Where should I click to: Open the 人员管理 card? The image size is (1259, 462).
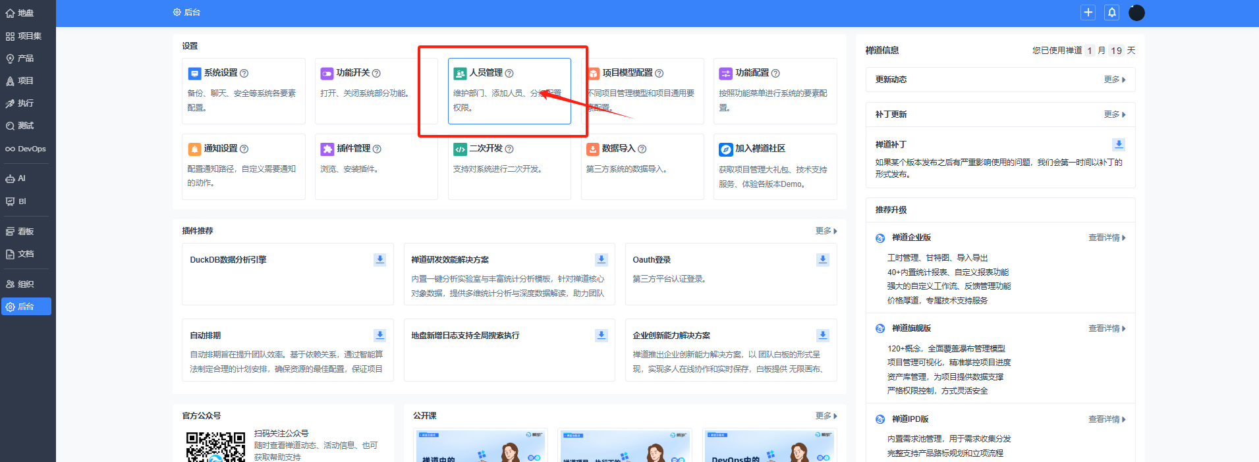pos(509,91)
